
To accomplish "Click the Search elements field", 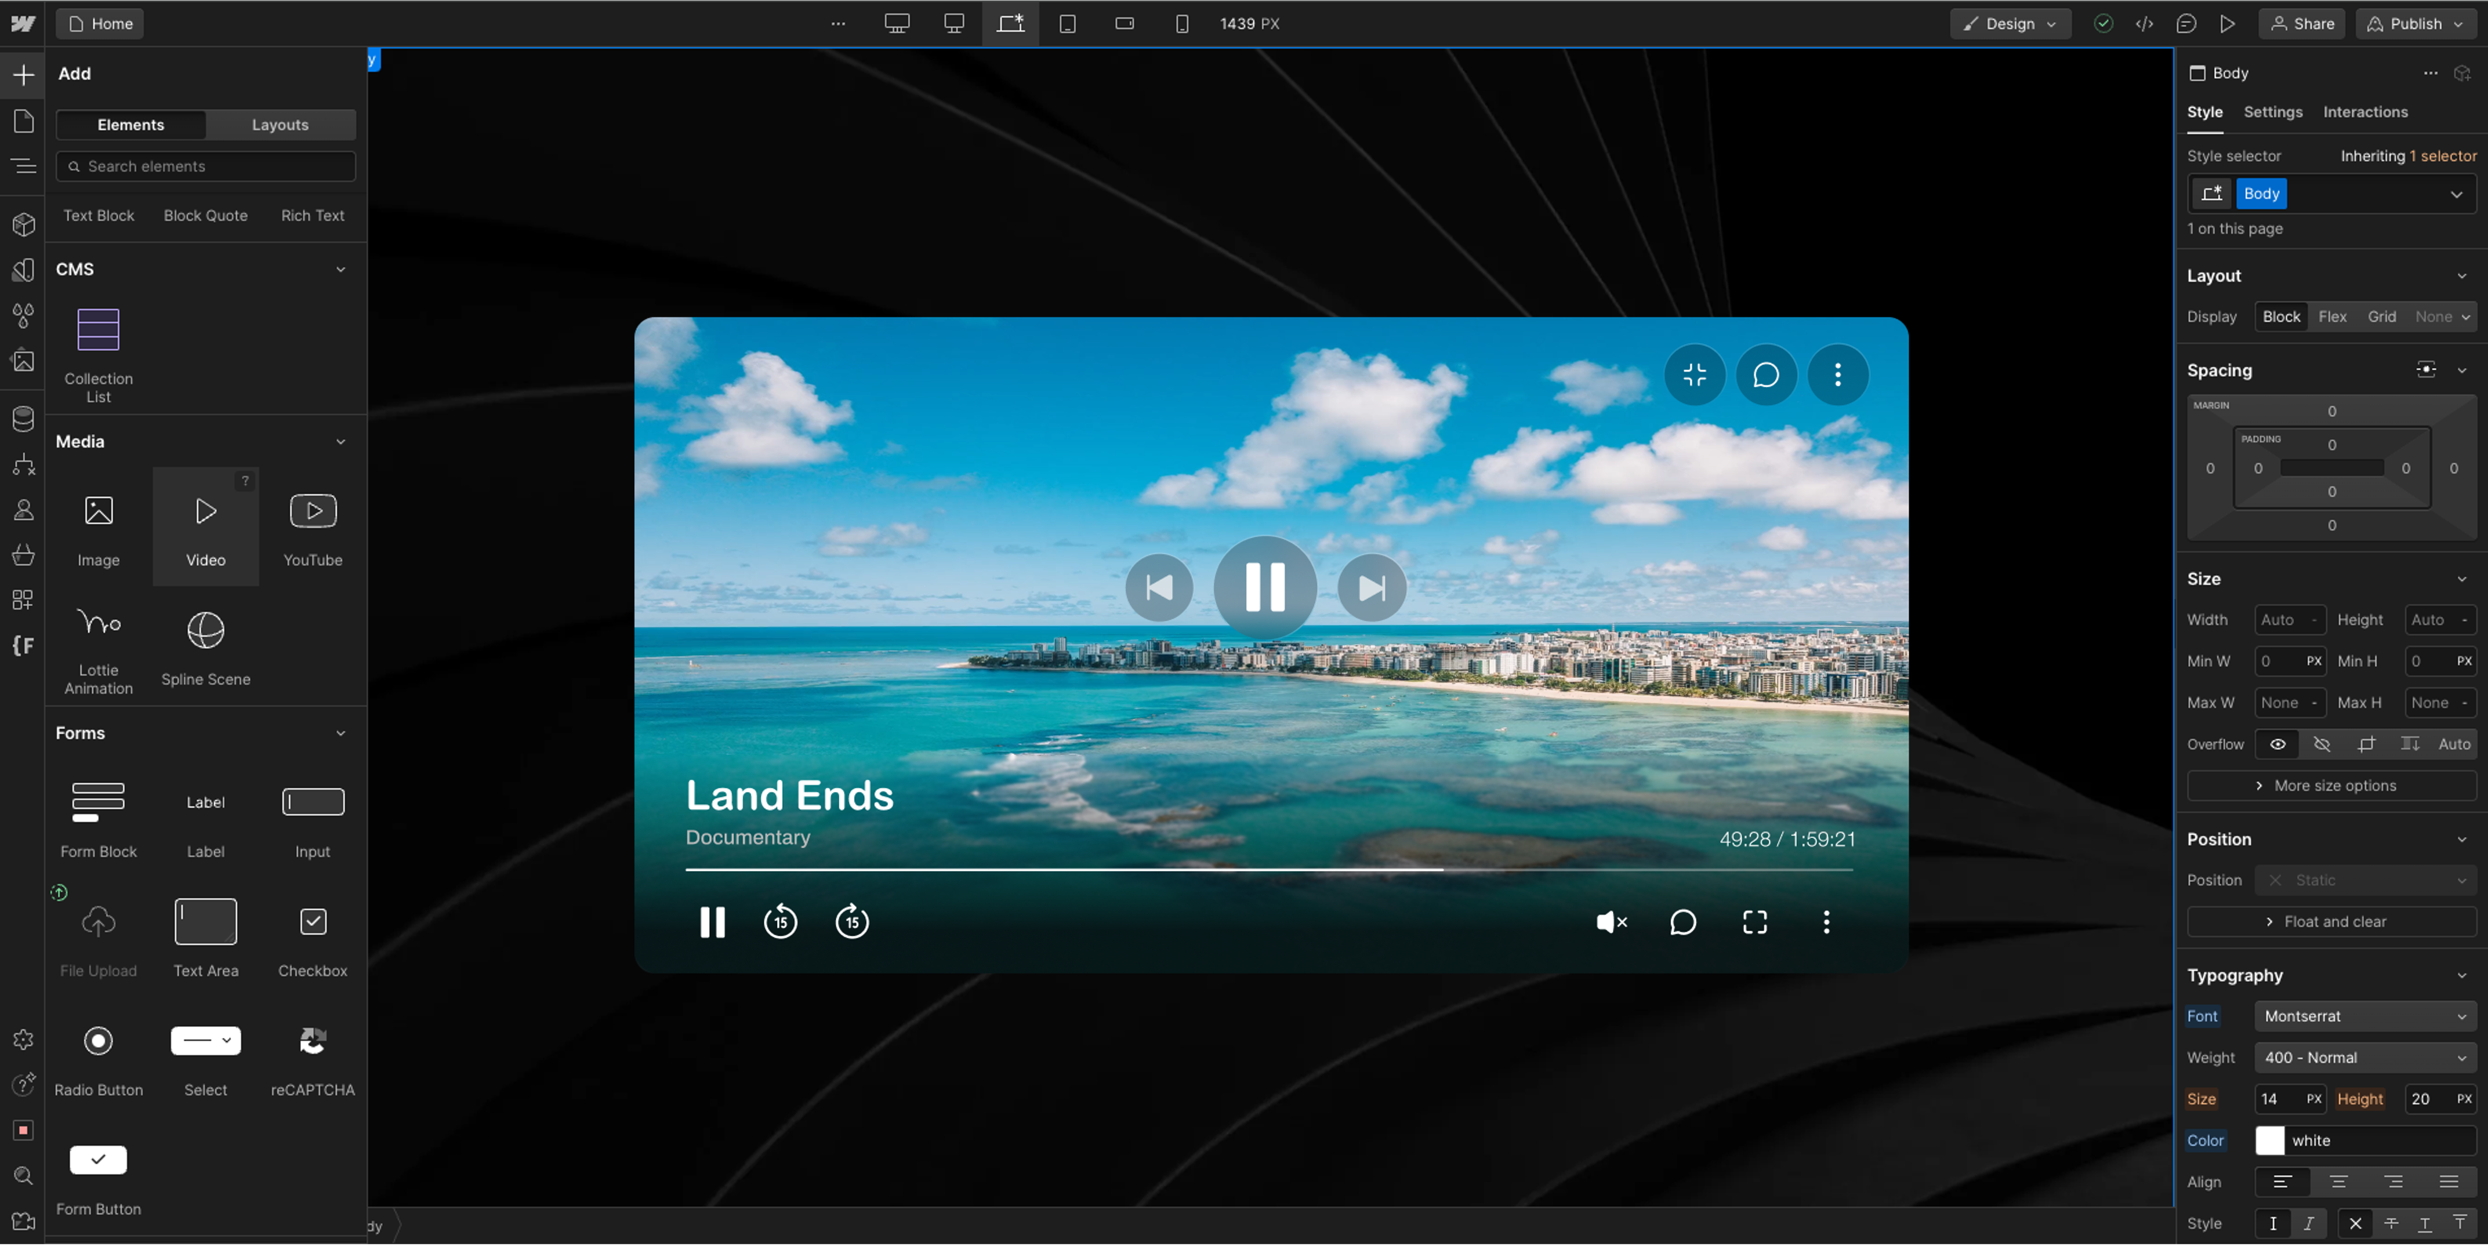I will point(206,166).
